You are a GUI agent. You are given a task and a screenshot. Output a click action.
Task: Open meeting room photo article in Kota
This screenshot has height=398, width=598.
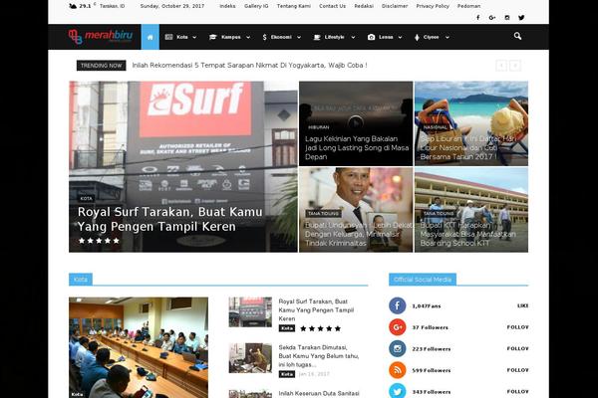click(139, 347)
